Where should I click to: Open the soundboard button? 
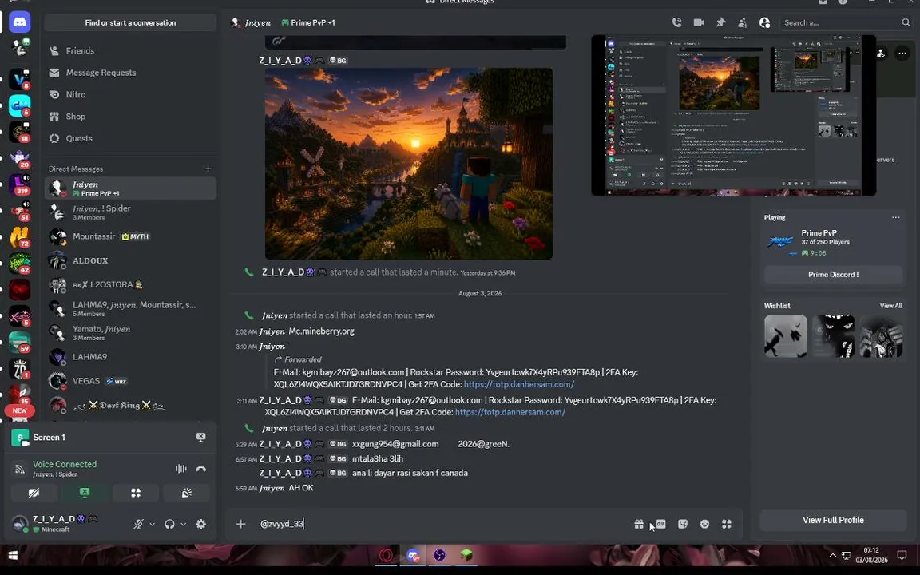[187, 493]
